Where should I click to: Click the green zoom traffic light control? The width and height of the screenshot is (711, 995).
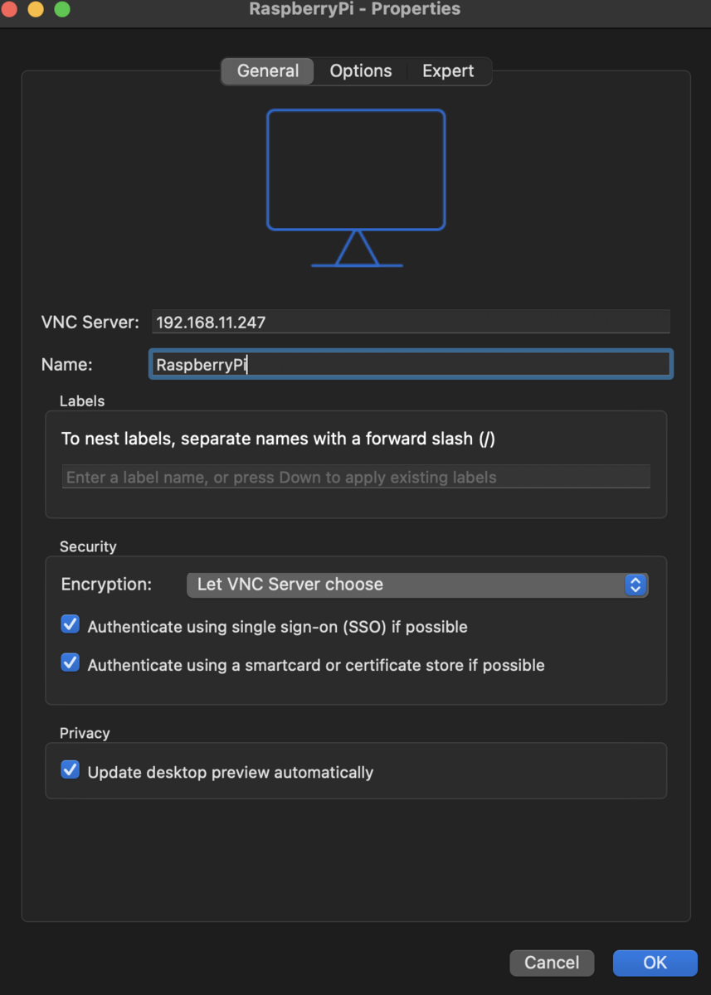(61, 9)
